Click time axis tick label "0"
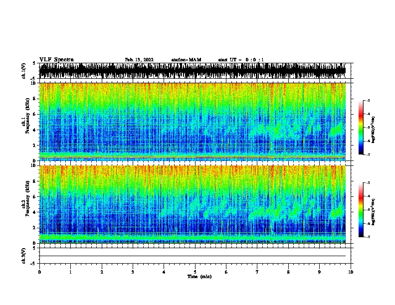This screenshot has width=395, height=305. click(39, 272)
